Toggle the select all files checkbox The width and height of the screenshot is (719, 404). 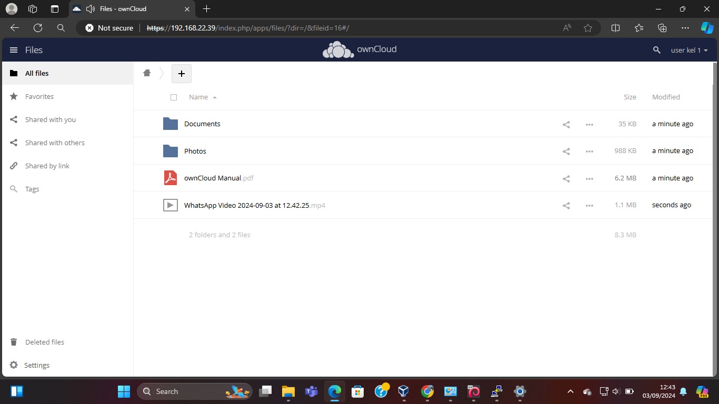tap(174, 97)
